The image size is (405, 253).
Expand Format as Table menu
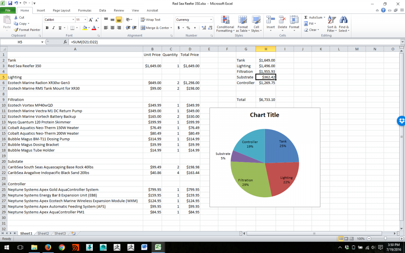coord(243,24)
